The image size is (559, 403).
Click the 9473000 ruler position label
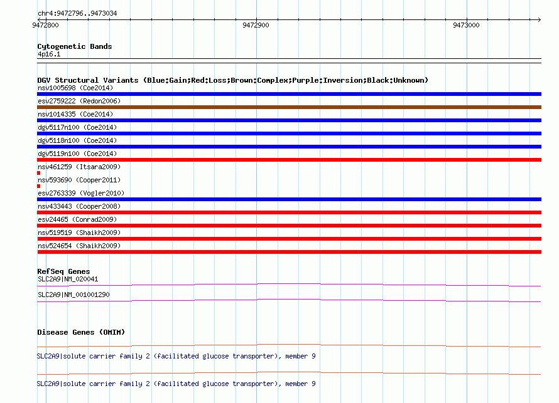pyautogui.click(x=466, y=25)
